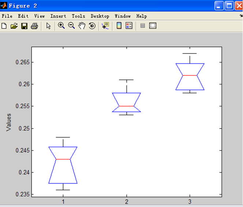The width and height of the screenshot is (243, 207).
Task: Insert a colorbar from the toolbar
Action: (119, 26)
